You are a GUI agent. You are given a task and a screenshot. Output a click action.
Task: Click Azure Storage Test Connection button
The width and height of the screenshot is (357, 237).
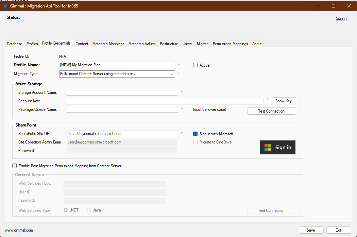click(x=271, y=111)
